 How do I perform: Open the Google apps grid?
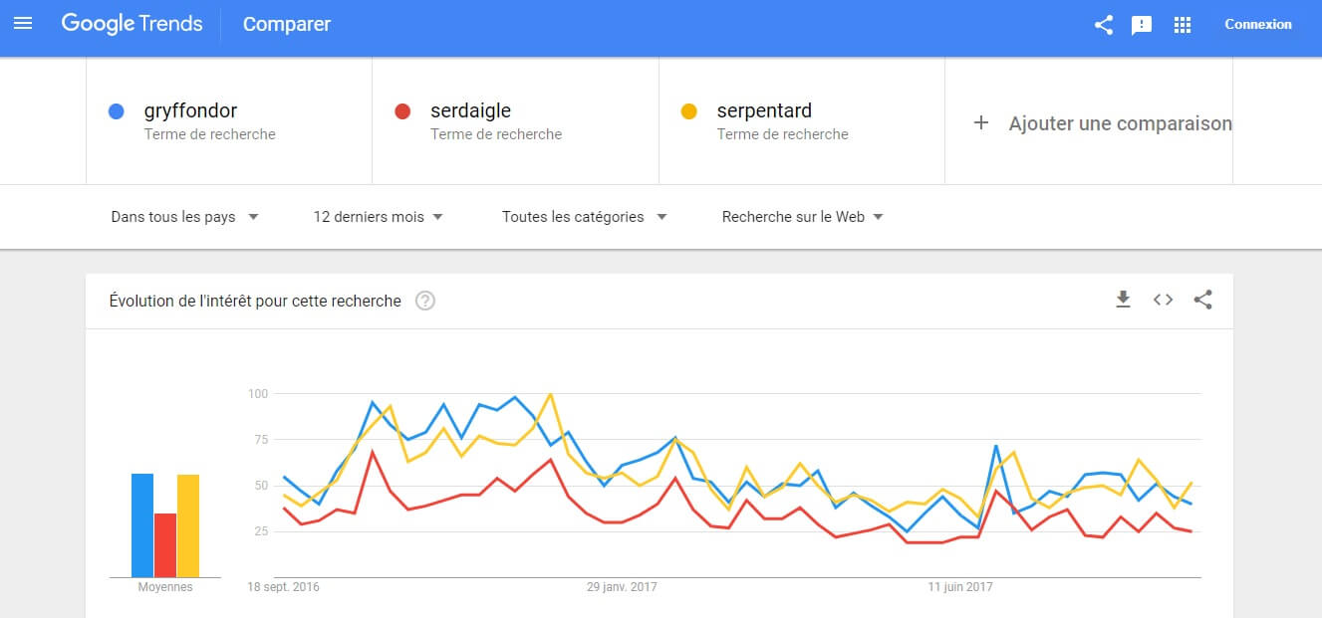click(x=1183, y=25)
